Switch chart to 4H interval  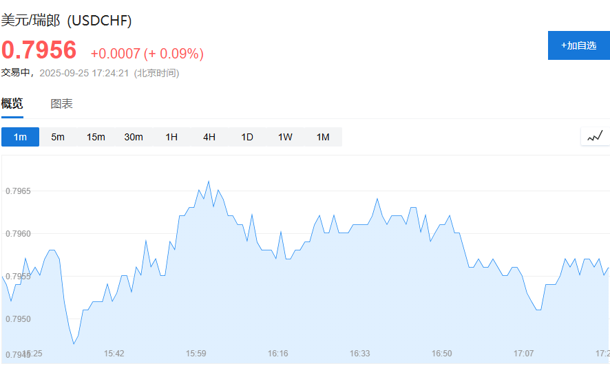pyautogui.click(x=209, y=137)
